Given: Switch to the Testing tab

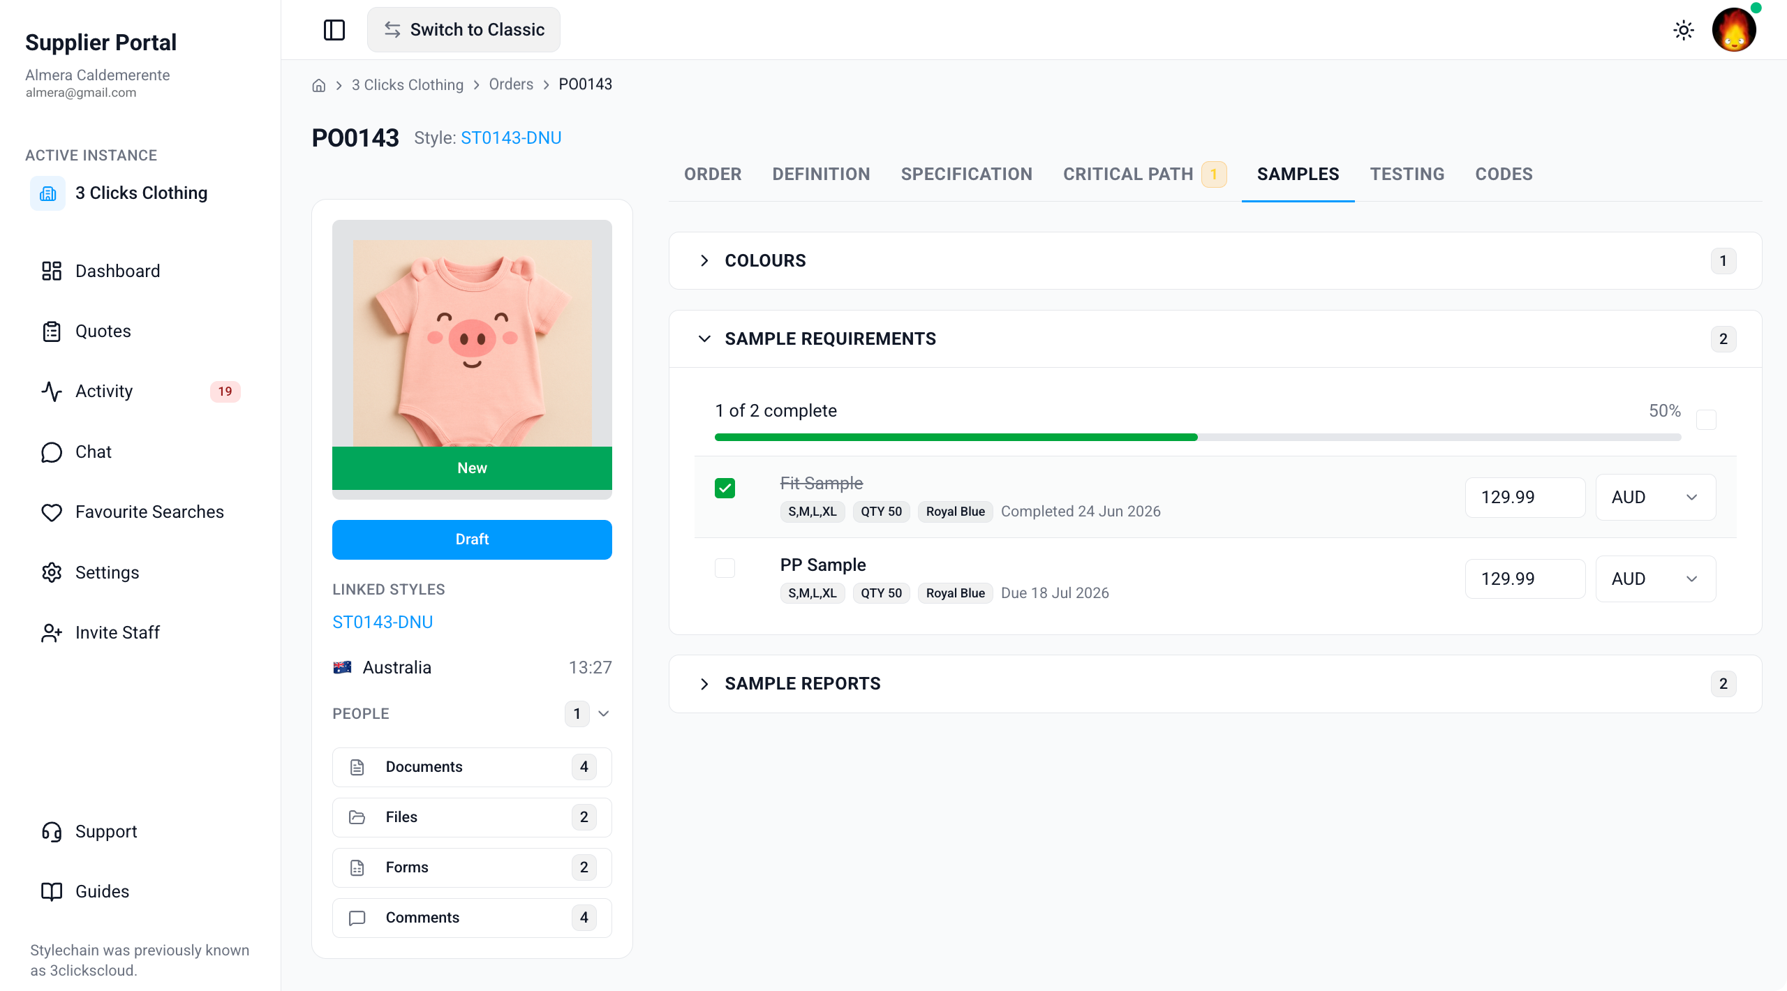Looking at the screenshot, I should point(1407,174).
